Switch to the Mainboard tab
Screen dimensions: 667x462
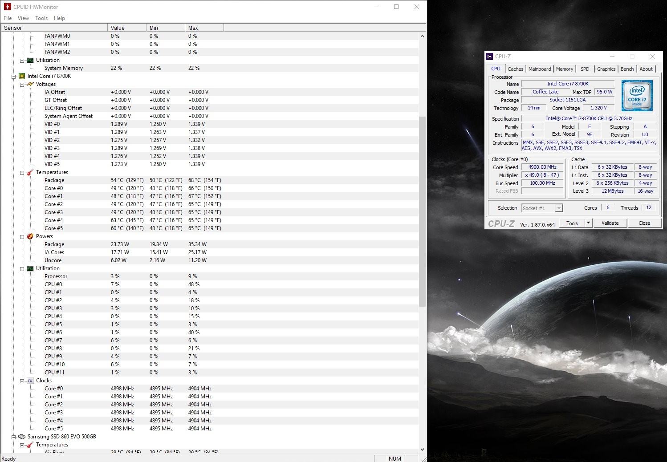click(x=540, y=69)
